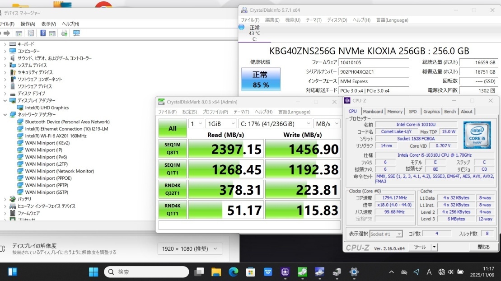Click the taskbar 検索 search box
This screenshot has height=281, width=501.
point(146,272)
